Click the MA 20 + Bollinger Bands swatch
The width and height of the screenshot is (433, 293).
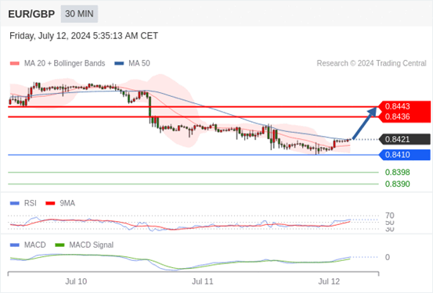coord(15,63)
